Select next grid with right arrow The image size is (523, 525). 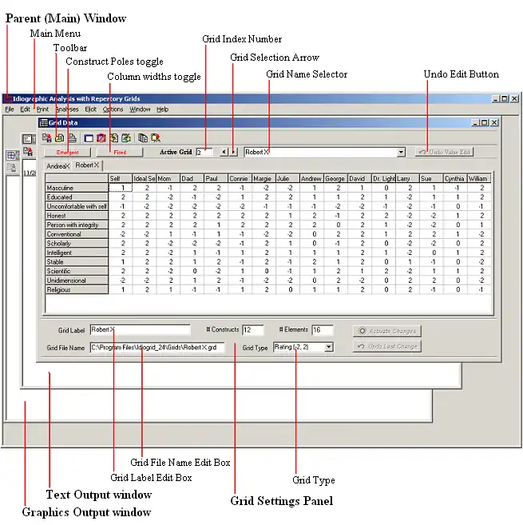pyautogui.click(x=233, y=151)
